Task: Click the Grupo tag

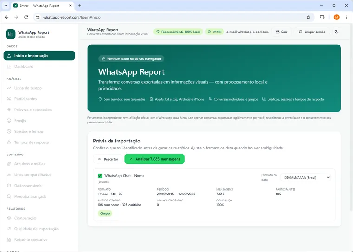Action: tap(105, 213)
